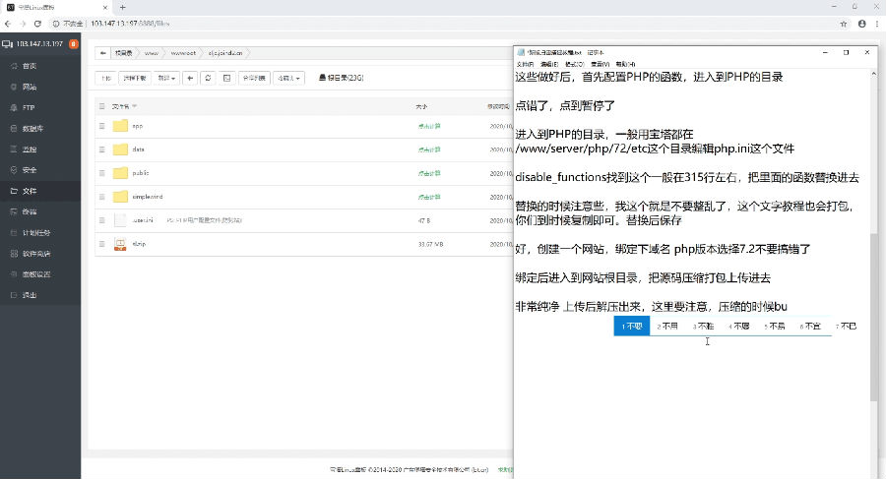Expand the 收藏夹 favorites dropdown
This screenshot has width=886, height=479.
coord(288,78)
